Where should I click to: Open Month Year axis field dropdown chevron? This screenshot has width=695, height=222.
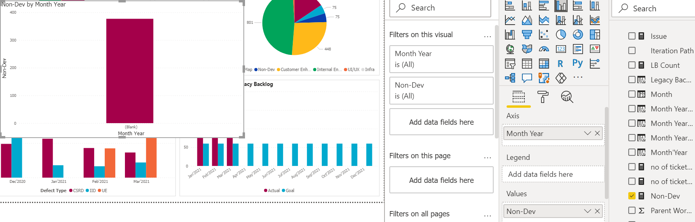pyautogui.click(x=587, y=133)
